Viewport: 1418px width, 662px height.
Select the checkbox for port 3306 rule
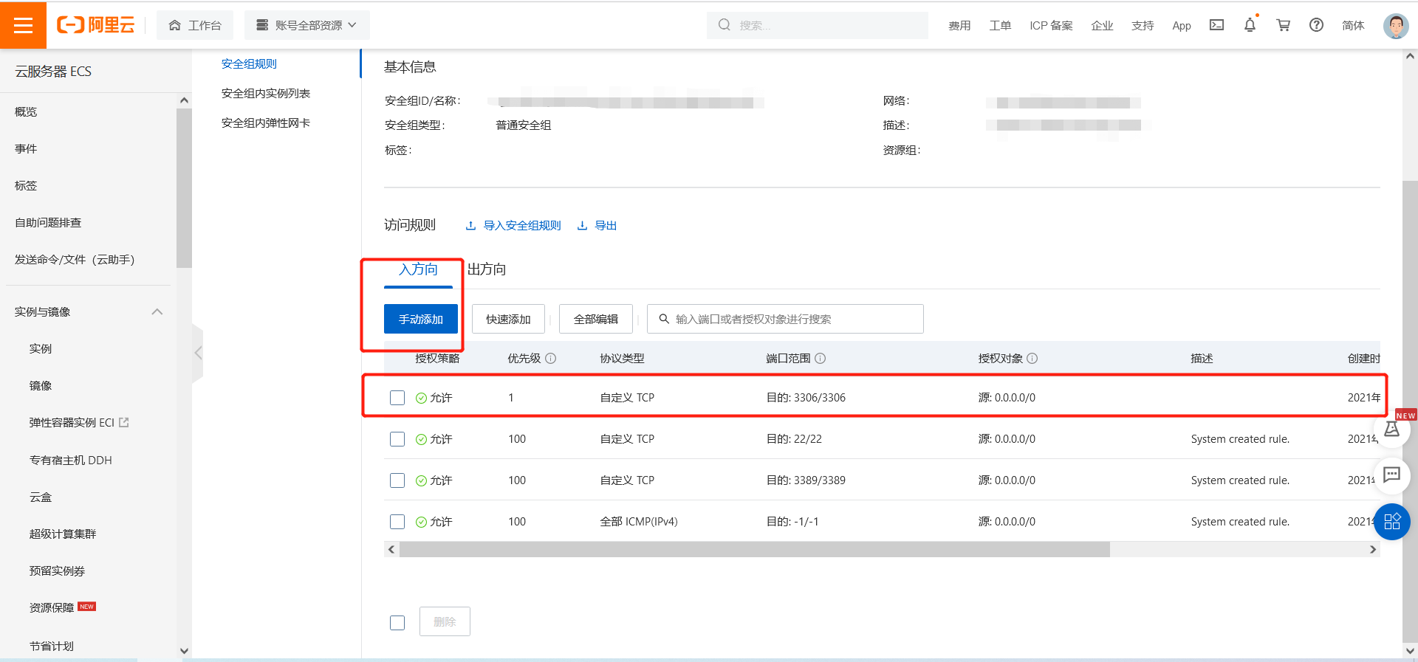(x=397, y=398)
